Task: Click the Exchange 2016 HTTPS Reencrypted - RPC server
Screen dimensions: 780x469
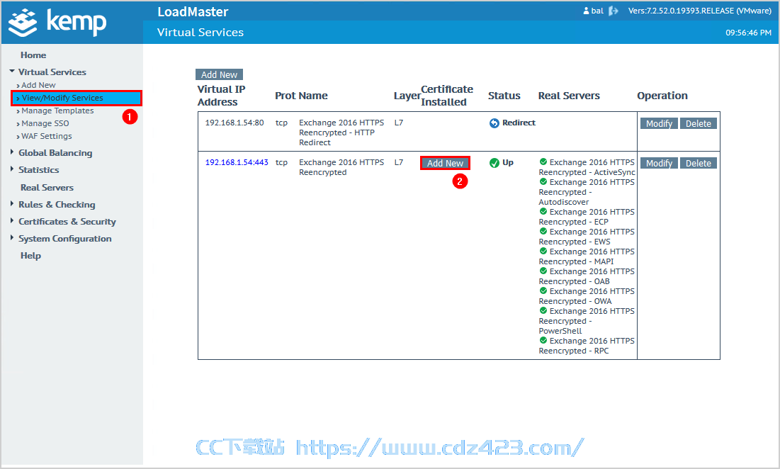Action: (x=587, y=346)
